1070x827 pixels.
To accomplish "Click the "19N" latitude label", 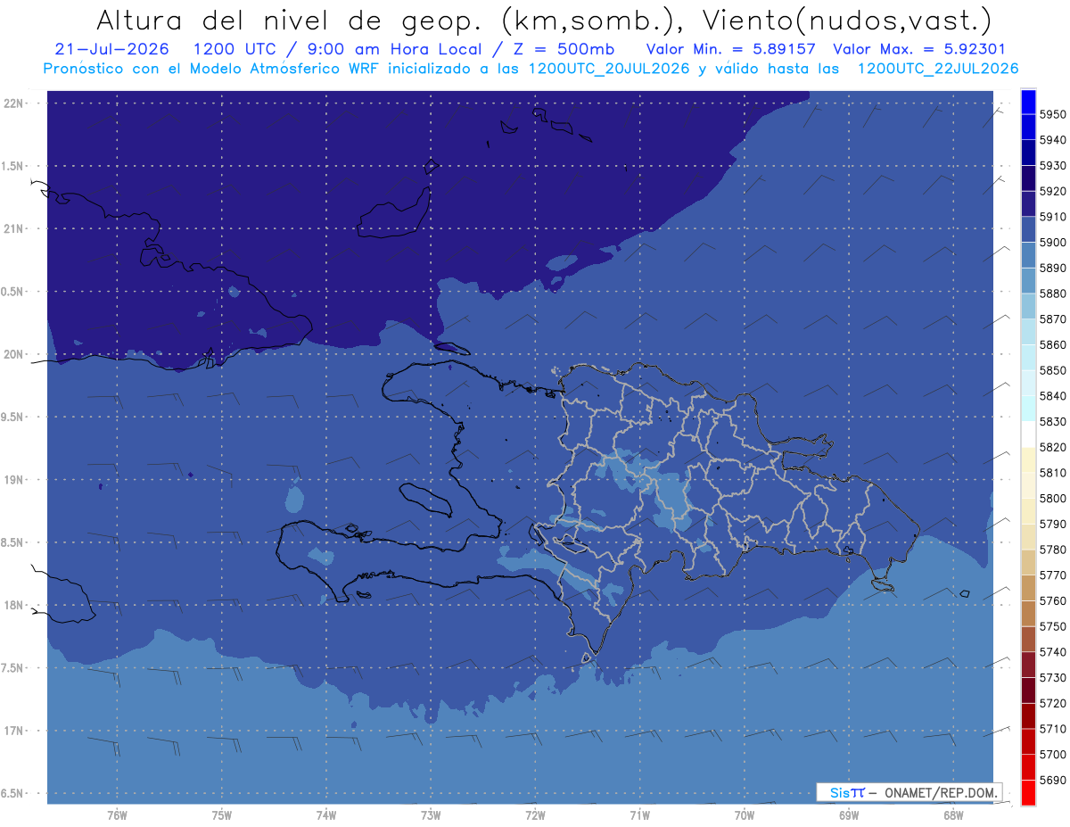I will (14, 480).
